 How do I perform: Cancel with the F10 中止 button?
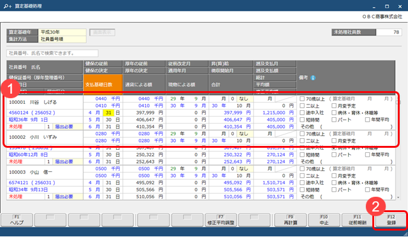pos(324,220)
